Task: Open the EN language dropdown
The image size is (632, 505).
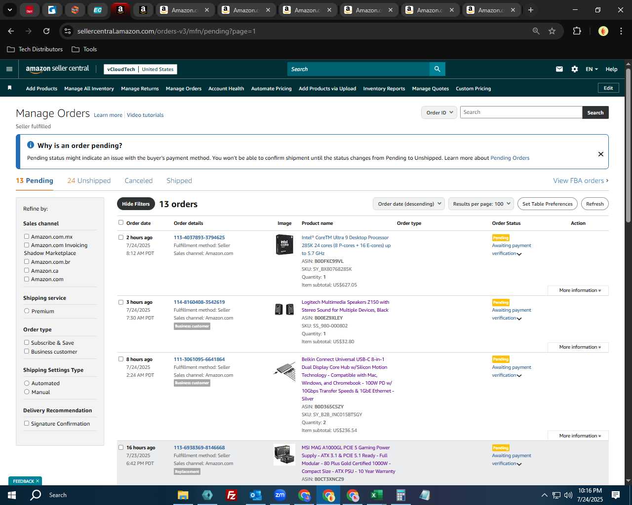Action: click(x=592, y=69)
